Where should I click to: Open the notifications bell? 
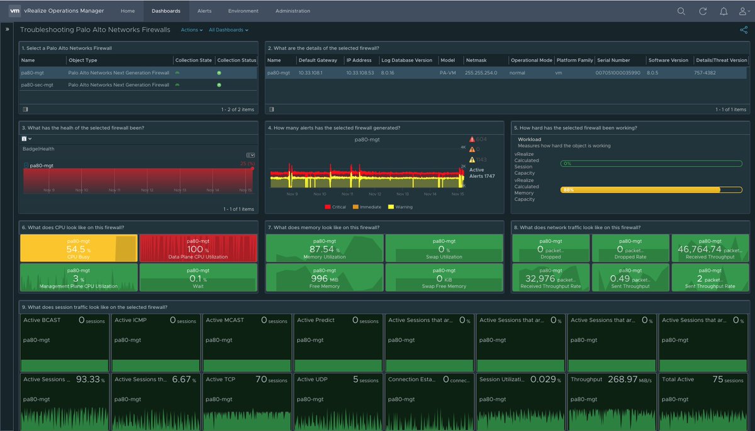[x=724, y=11]
